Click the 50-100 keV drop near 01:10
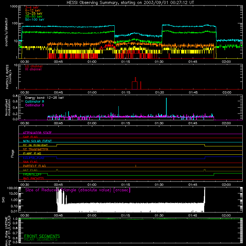Image resolution: width=246 pixels, height=246 pixels. [114, 30]
